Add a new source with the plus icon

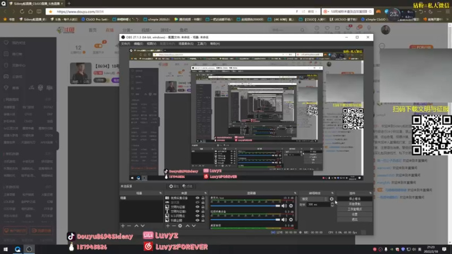168,226
